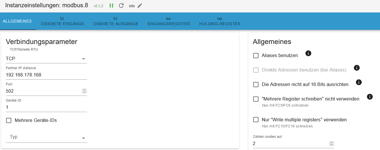
Task: Enable Aliases benutzen checkbox
Action: 256,56
